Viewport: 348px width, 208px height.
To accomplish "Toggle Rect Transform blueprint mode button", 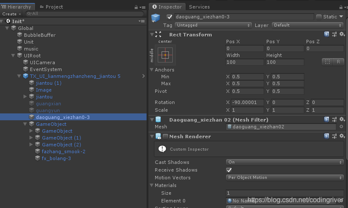I will 327,62.
